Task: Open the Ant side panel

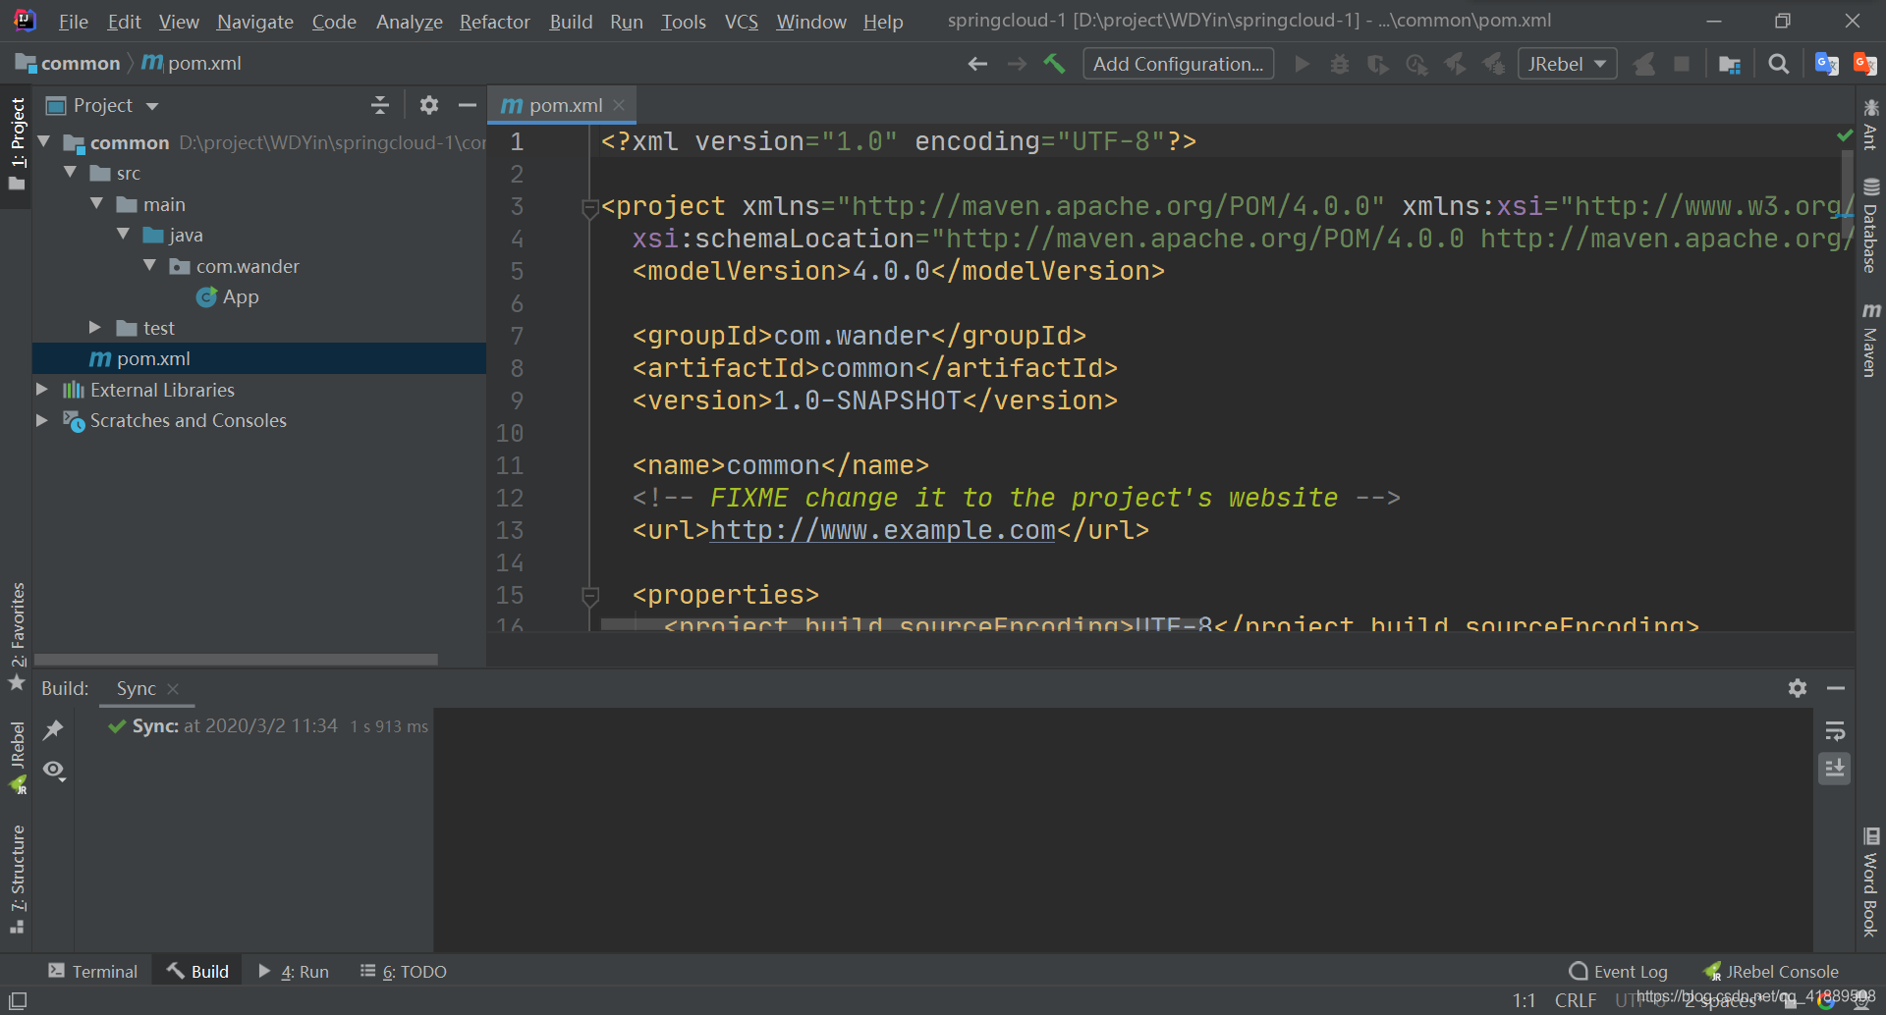Action: click(x=1870, y=125)
